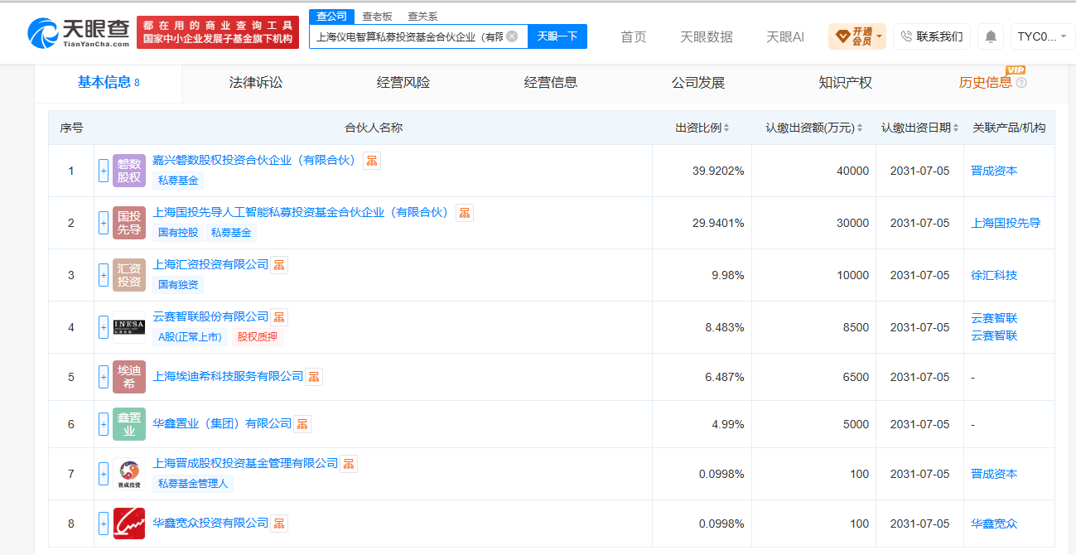Click the help icon next to 历史信息
The height and width of the screenshot is (555, 1076).
click(1021, 83)
